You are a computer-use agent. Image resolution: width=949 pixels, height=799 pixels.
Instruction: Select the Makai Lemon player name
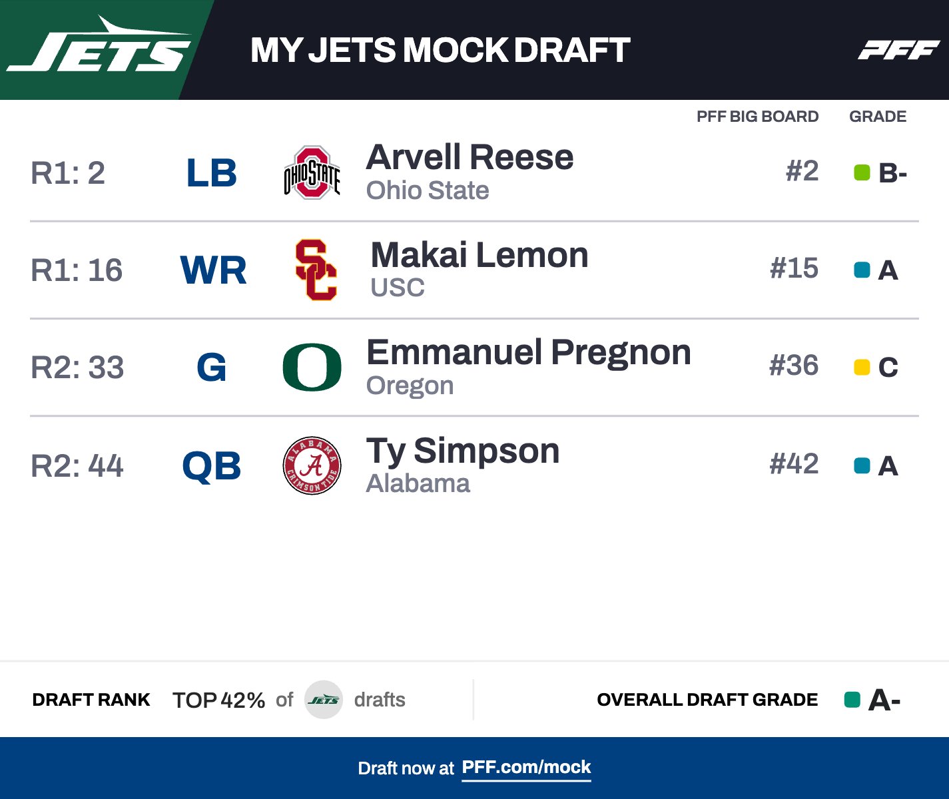(x=479, y=255)
